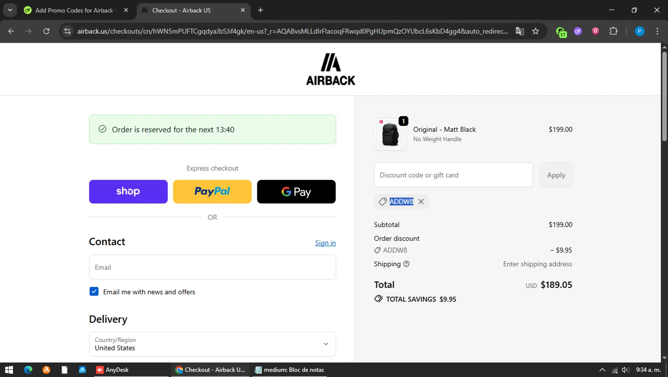668x377 pixels.
Task: Open the Chrome profile avatar P
Action: [639, 31]
